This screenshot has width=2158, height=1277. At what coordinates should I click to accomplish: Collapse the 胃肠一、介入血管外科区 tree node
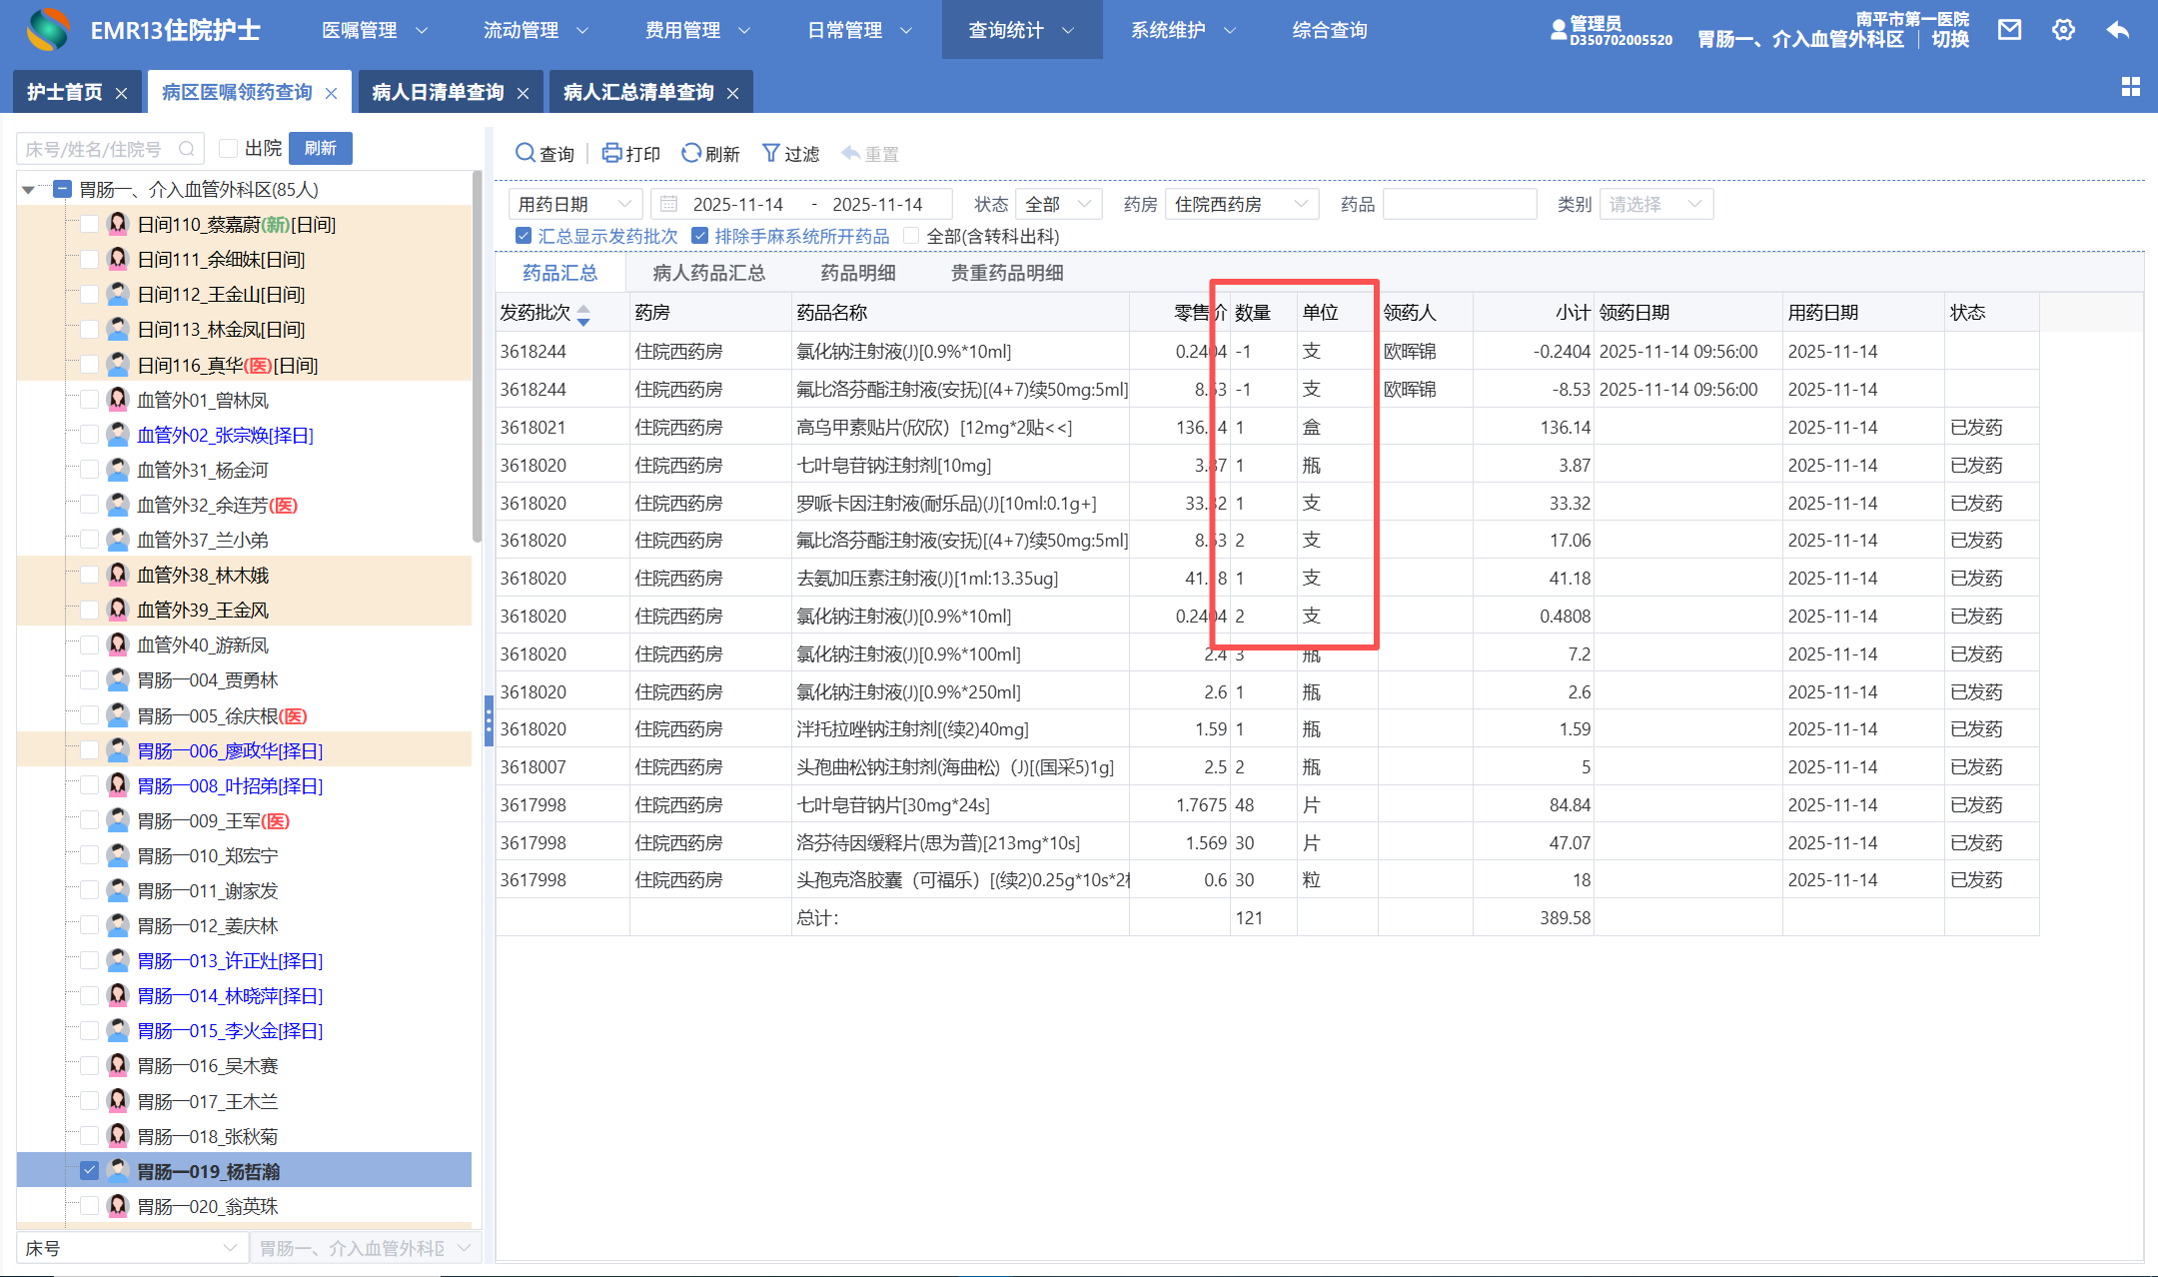[28, 189]
